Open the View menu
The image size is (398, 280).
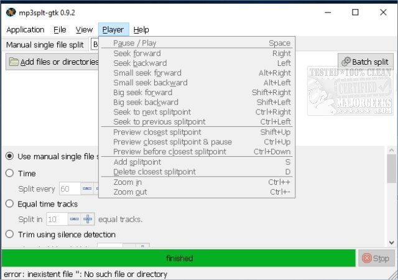pos(85,30)
